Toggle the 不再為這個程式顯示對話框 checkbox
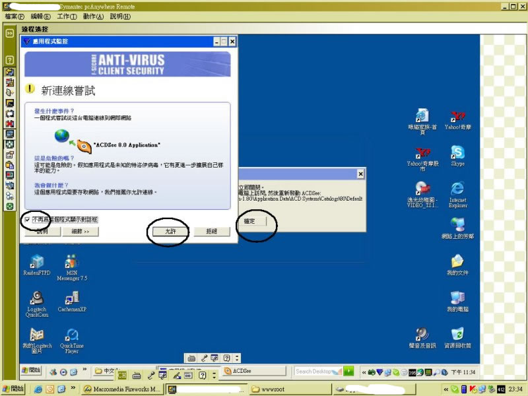528x396 pixels. (x=27, y=220)
